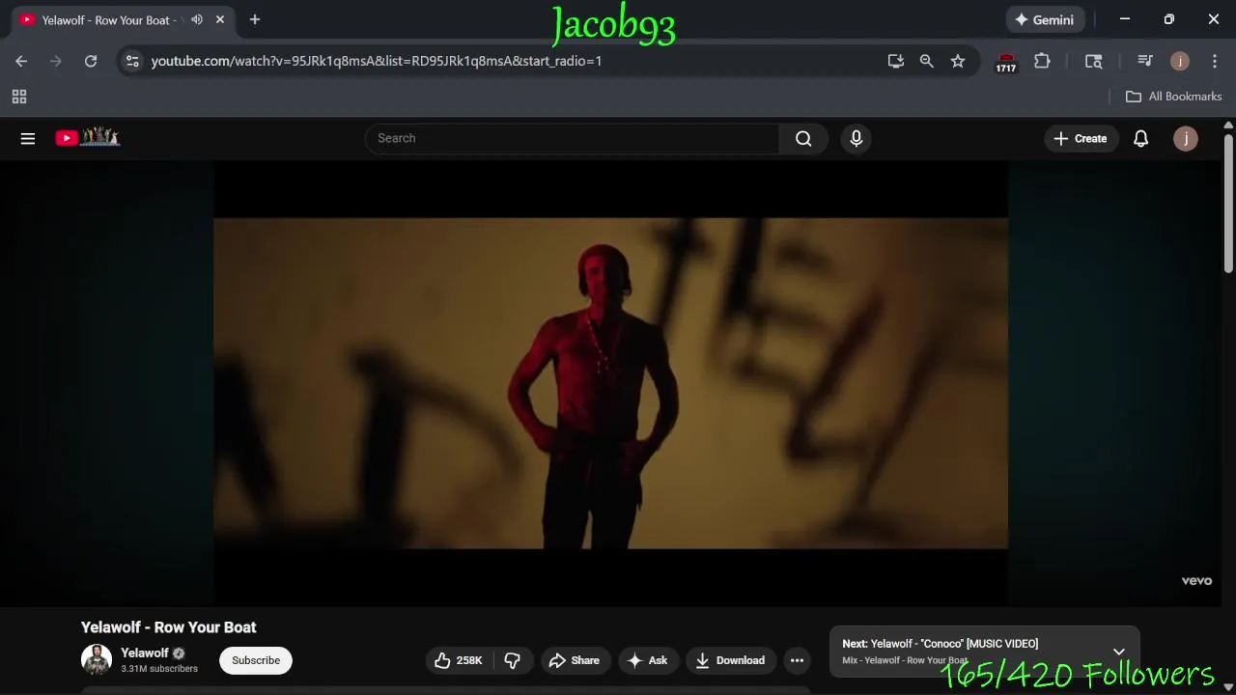This screenshot has height=695, width=1236.
Task: Click the 3.31M subscribers text
Action: (159, 669)
